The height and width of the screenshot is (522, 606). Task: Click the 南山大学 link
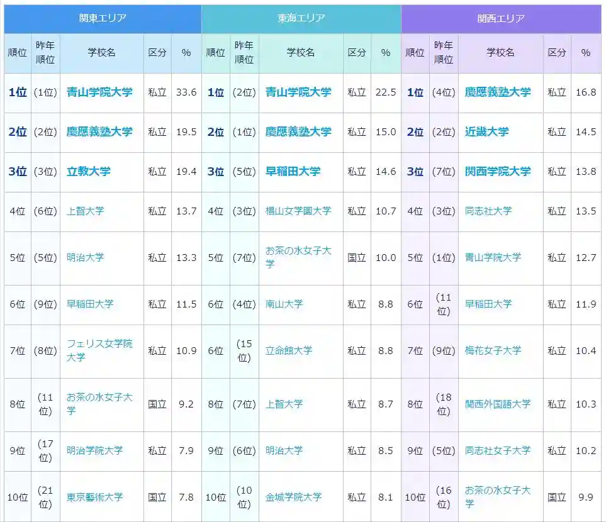pos(284,304)
